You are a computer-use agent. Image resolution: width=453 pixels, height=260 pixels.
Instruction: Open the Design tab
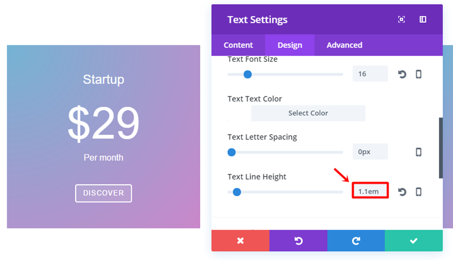pos(290,45)
